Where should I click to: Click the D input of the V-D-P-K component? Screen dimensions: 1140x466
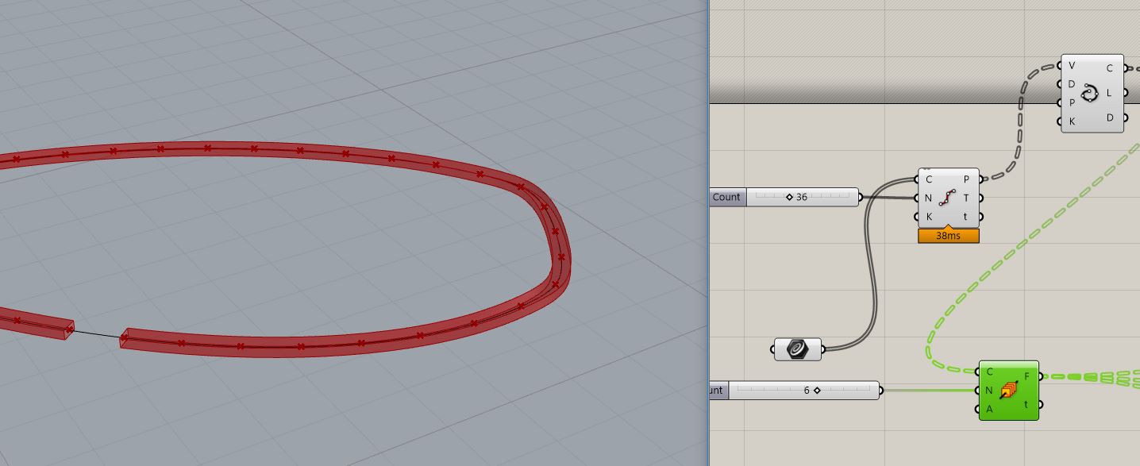pos(1072,84)
